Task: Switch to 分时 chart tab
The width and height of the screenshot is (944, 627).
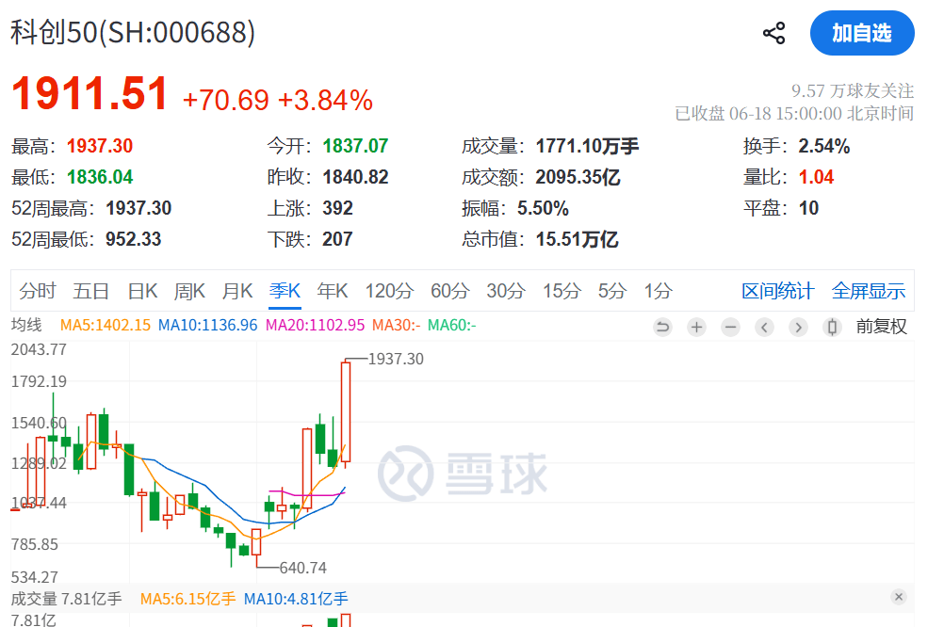Action: (x=38, y=291)
